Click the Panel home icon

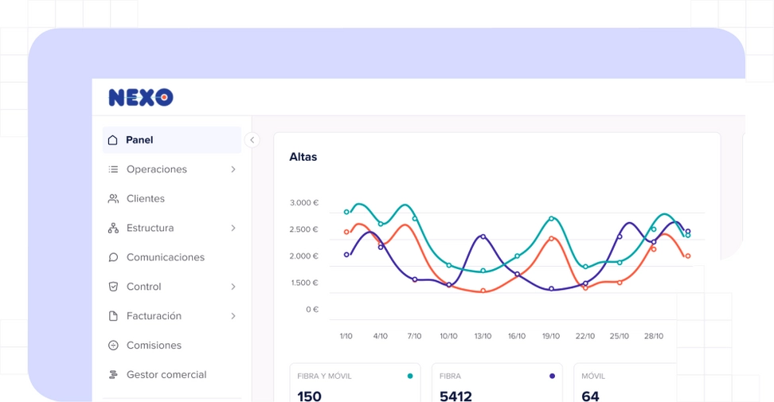113,140
